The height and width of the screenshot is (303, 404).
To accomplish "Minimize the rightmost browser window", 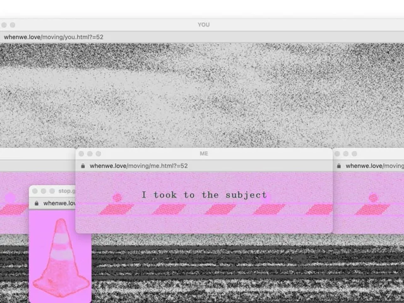I will (346, 154).
